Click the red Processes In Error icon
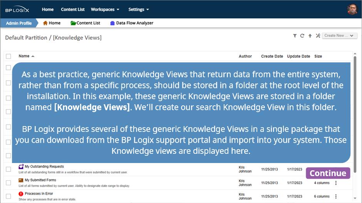This screenshot has height=203, width=362. (x=21, y=194)
